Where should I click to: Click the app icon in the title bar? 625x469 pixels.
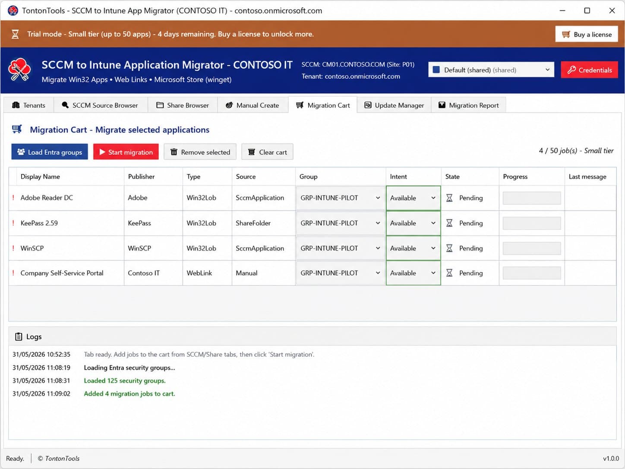point(13,10)
